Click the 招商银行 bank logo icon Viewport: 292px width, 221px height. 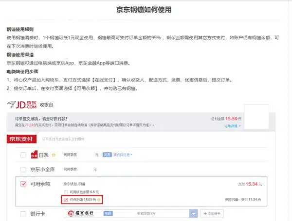click(71, 213)
